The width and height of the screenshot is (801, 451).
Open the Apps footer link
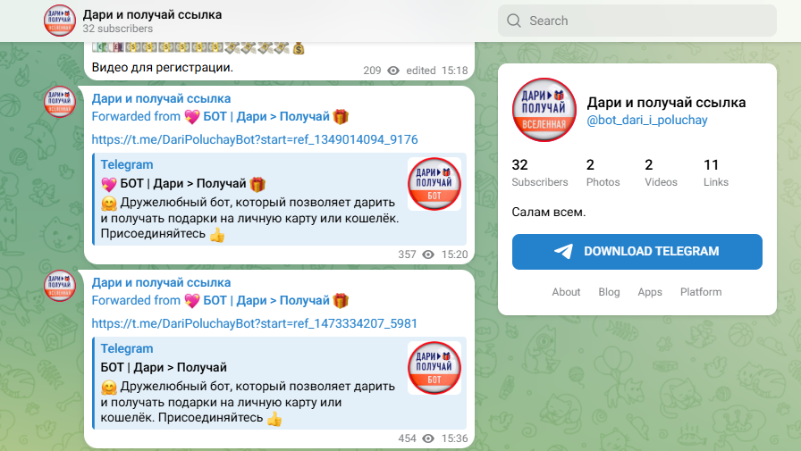pos(650,292)
